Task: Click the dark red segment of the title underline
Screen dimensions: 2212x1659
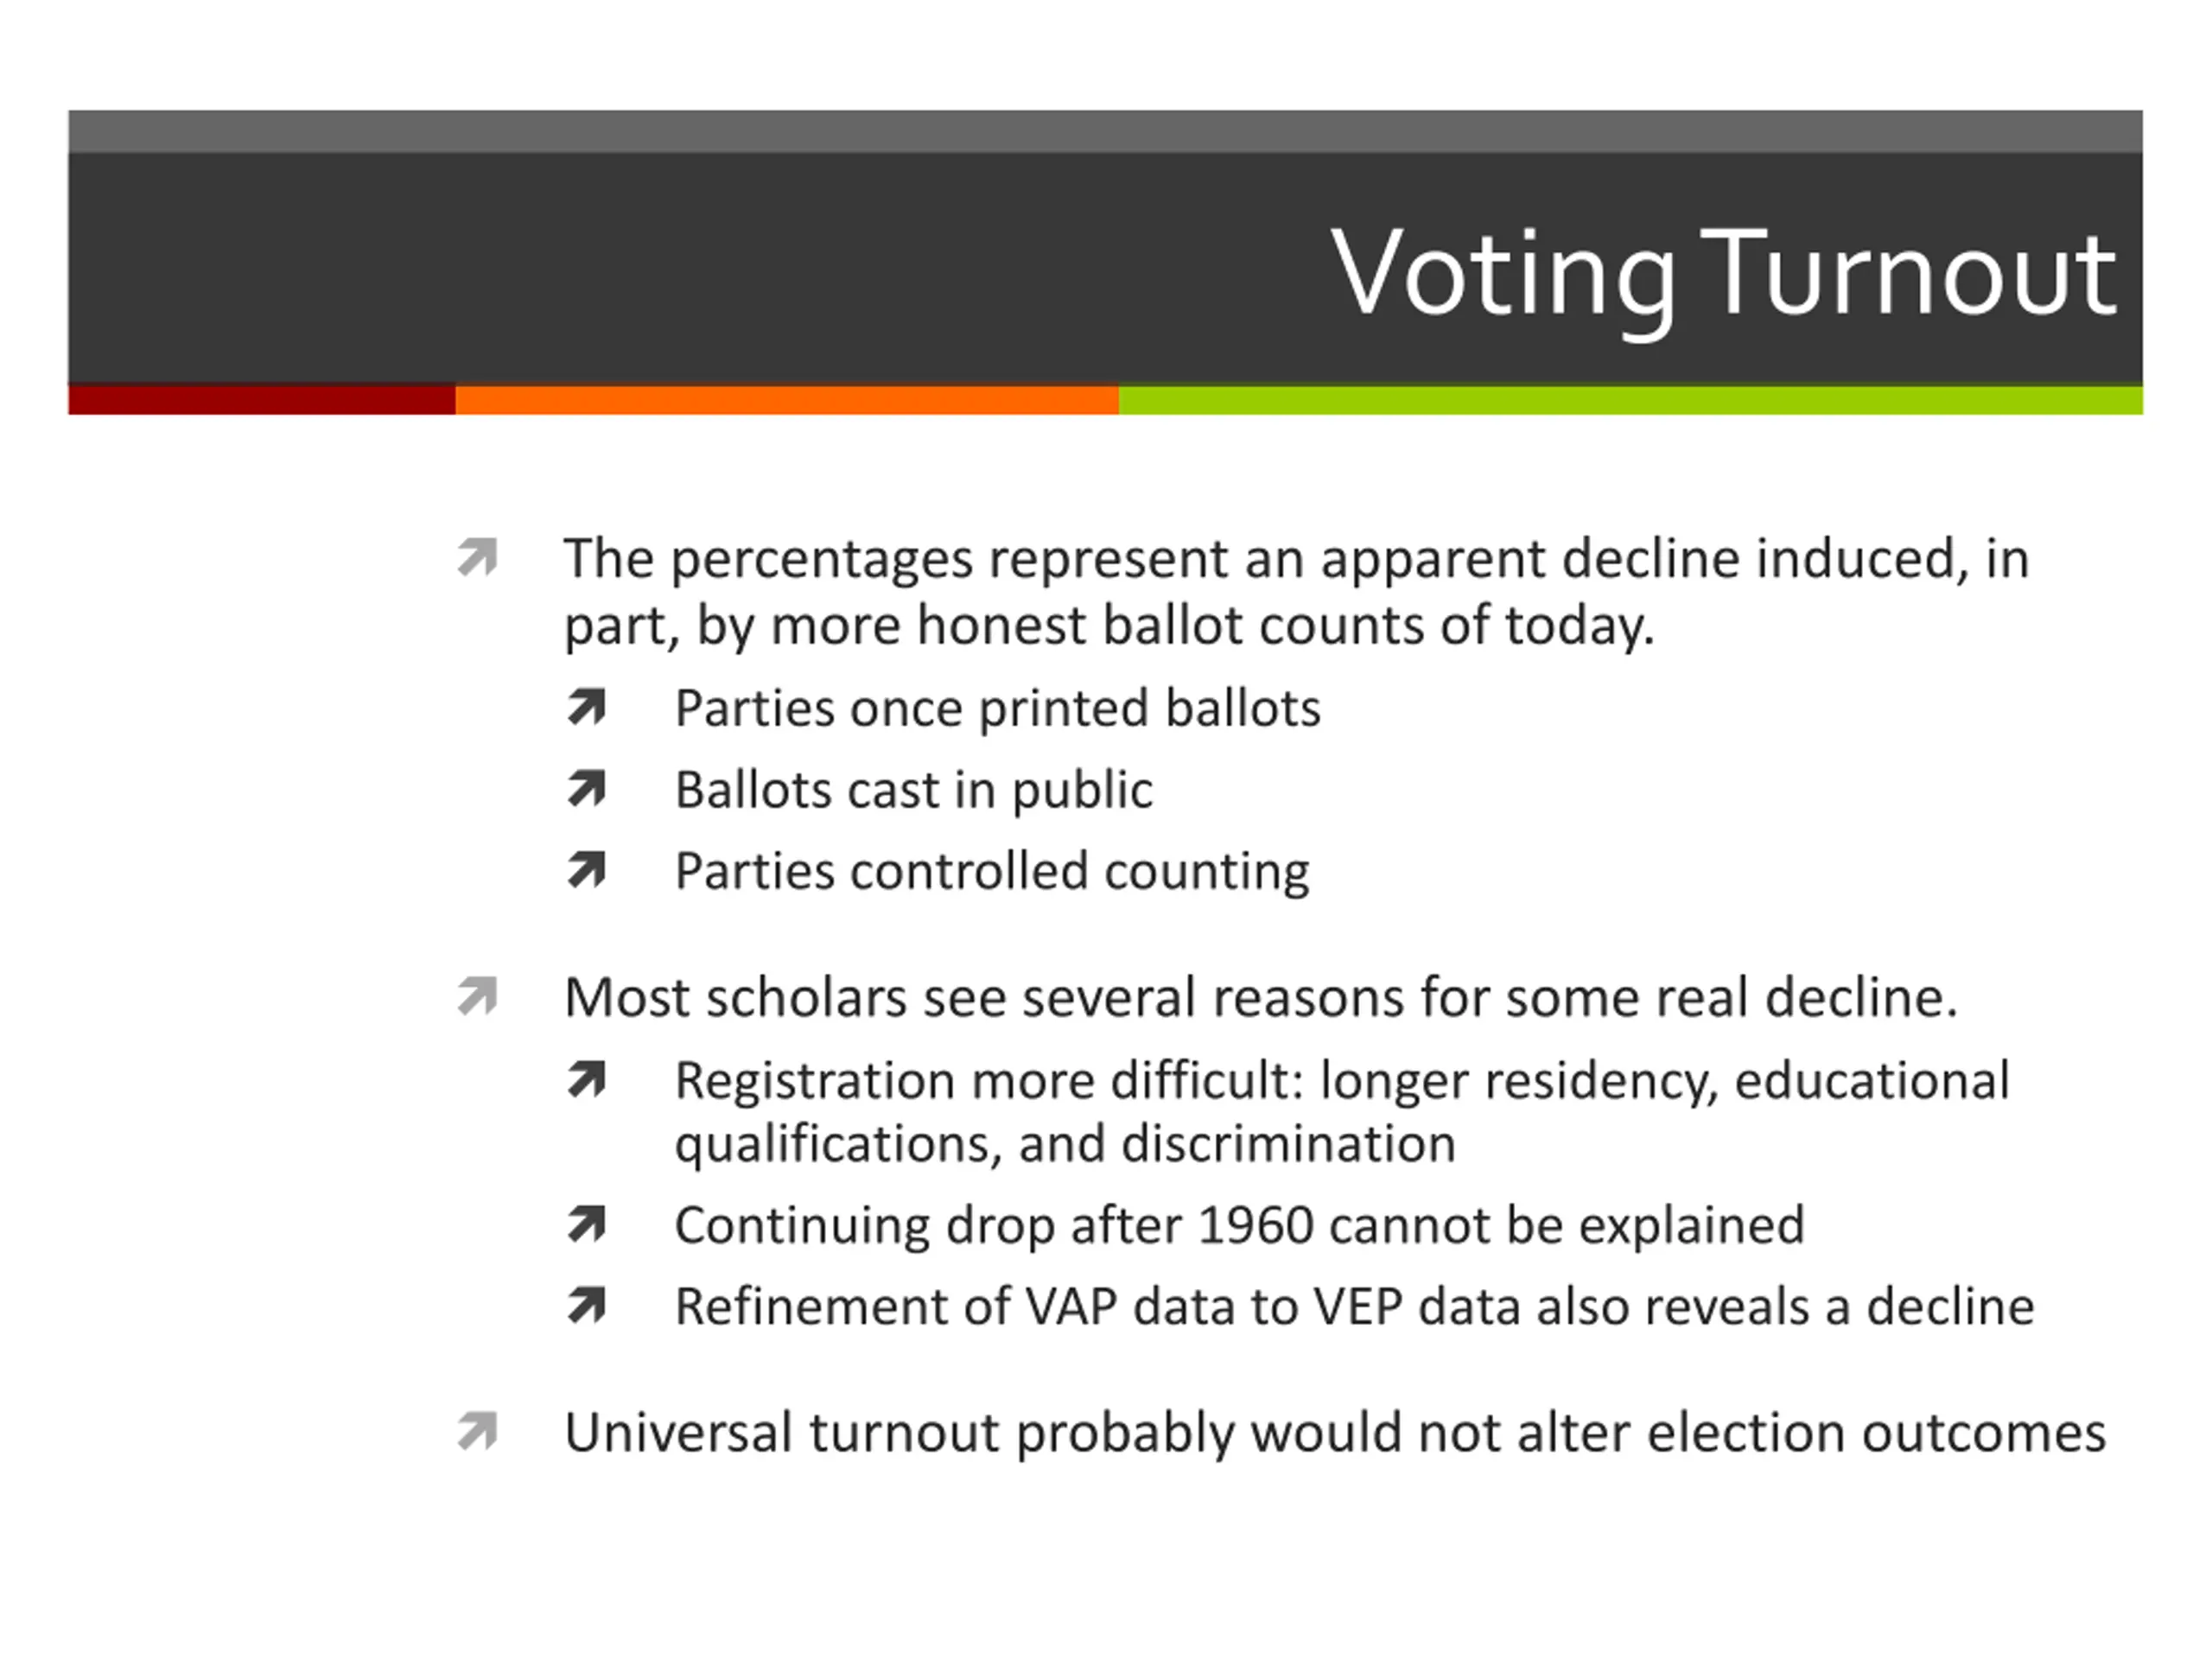Action: [262, 399]
